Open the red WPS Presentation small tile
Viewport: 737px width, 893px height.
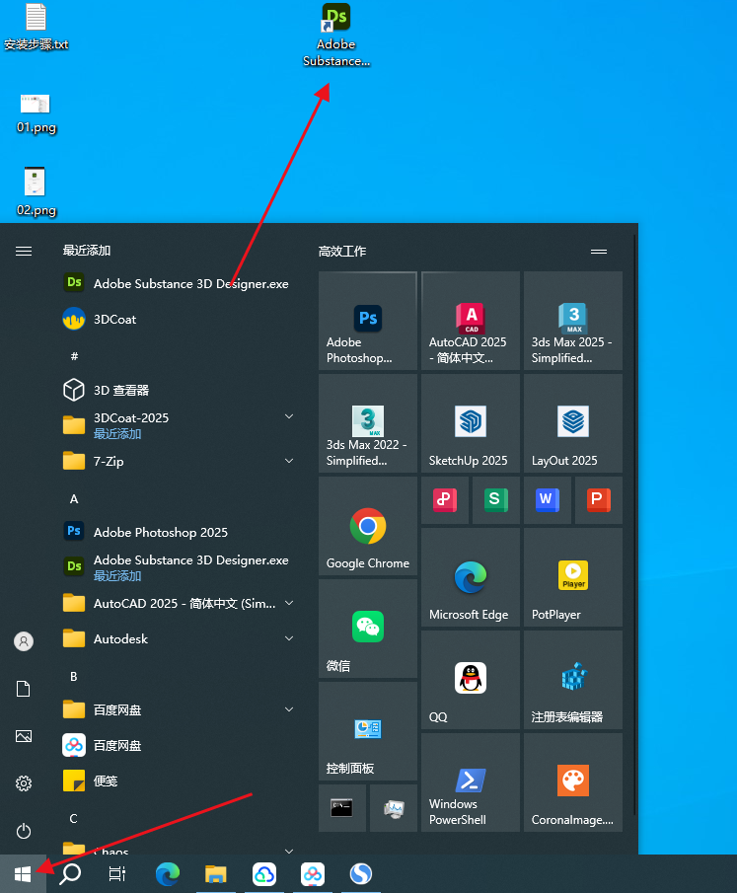pyautogui.click(x=599, y=500)
